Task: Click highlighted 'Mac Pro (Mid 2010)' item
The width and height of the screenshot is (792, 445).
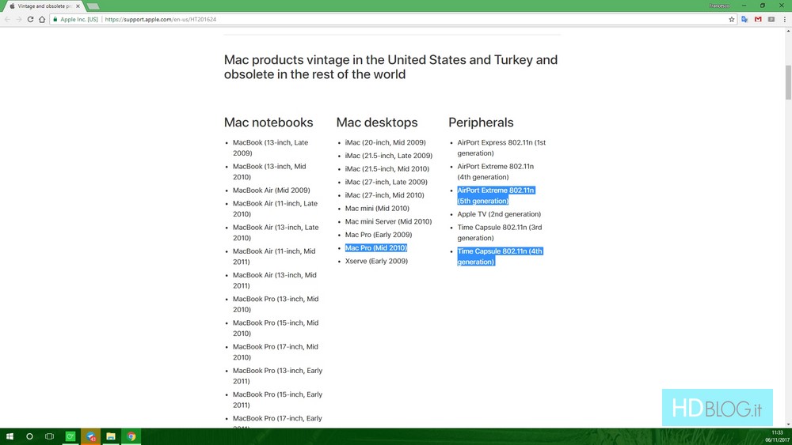Action: pyautogui.click(x=375, y=247)
